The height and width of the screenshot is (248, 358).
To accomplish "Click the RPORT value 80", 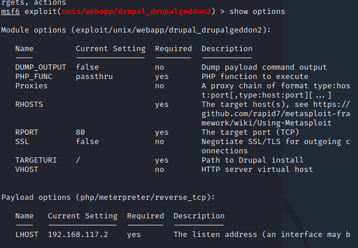I will tap(80, 132).
